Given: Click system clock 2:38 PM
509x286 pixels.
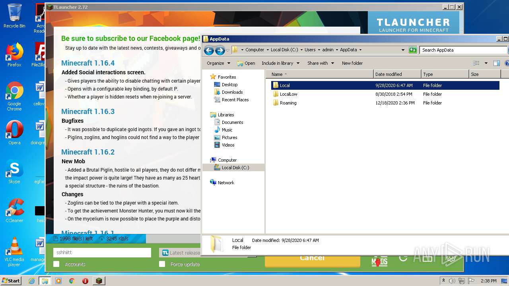Looking at the screenshot, I should (488, 281).
